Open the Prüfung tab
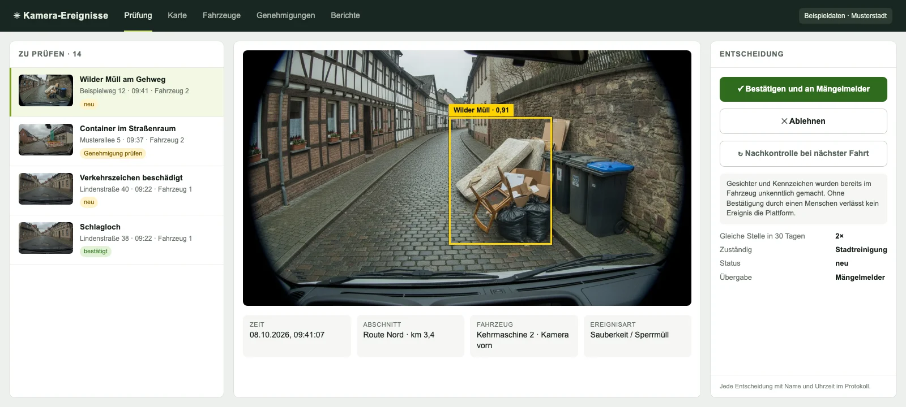This screenshot has width=906, height=407. click(138, 15)
